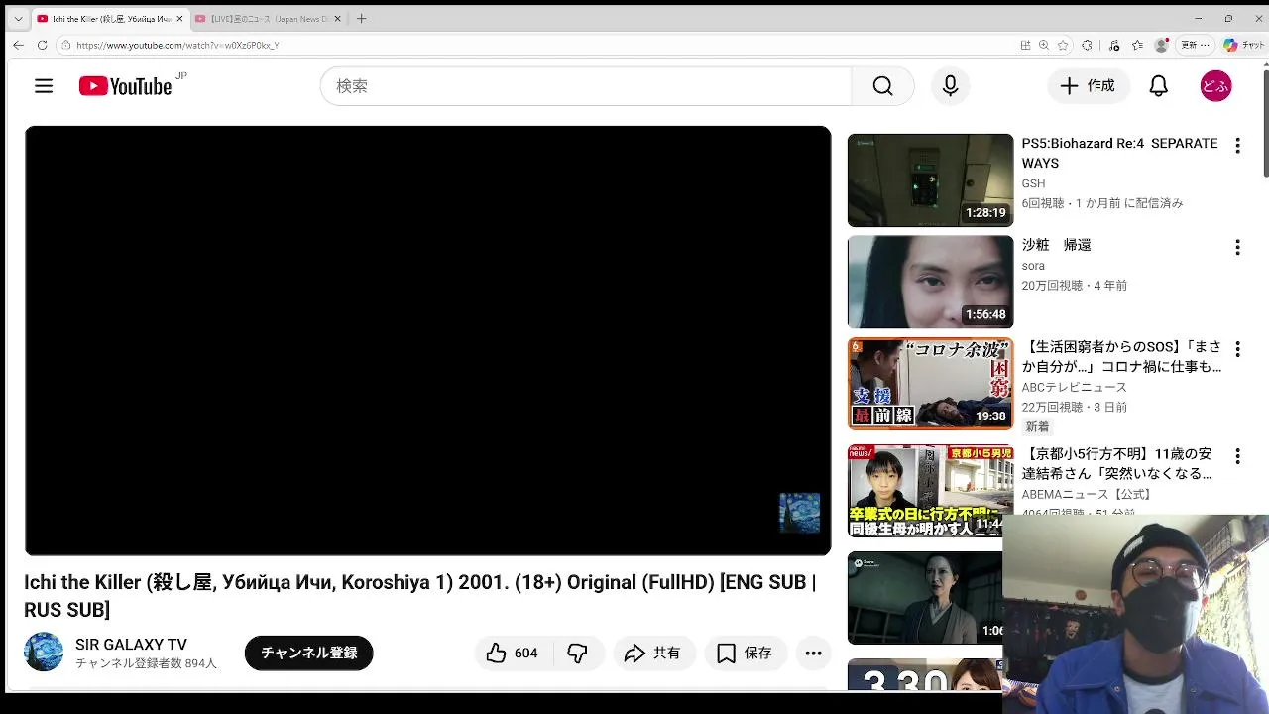The height and width of the screenshot is (714, 1269).
Task: Open the browser profile icon
Action: [x=1161, y=45]
